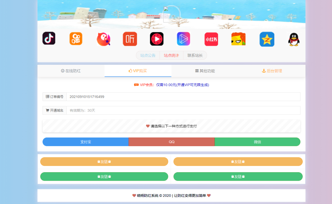Click the red circular play video icon
The width and height of the screenshot is (332, 204).
point(157,39)
